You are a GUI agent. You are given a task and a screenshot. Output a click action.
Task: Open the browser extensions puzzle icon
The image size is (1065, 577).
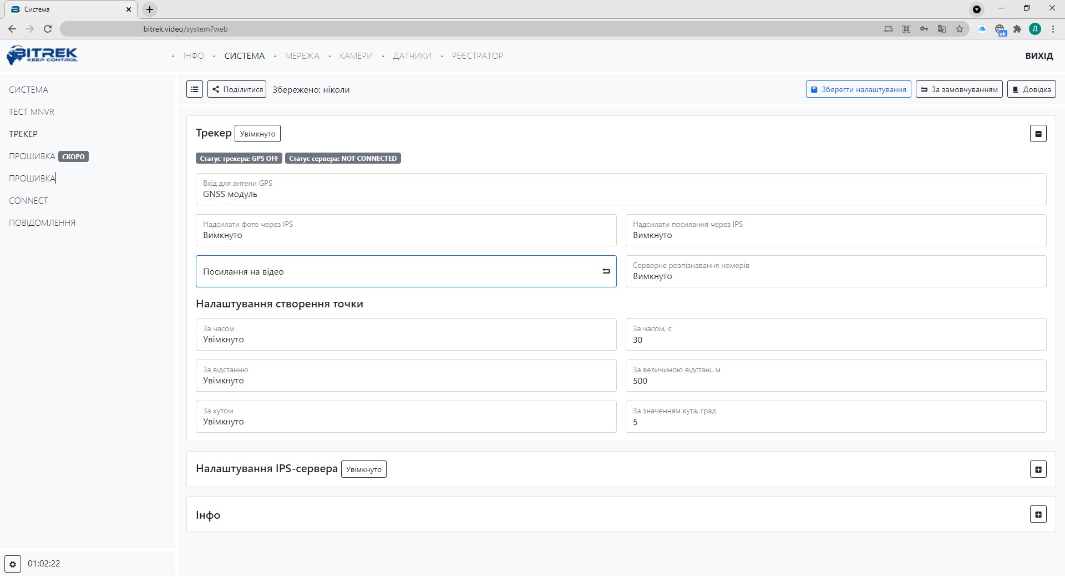click(x=1017, y=29)
